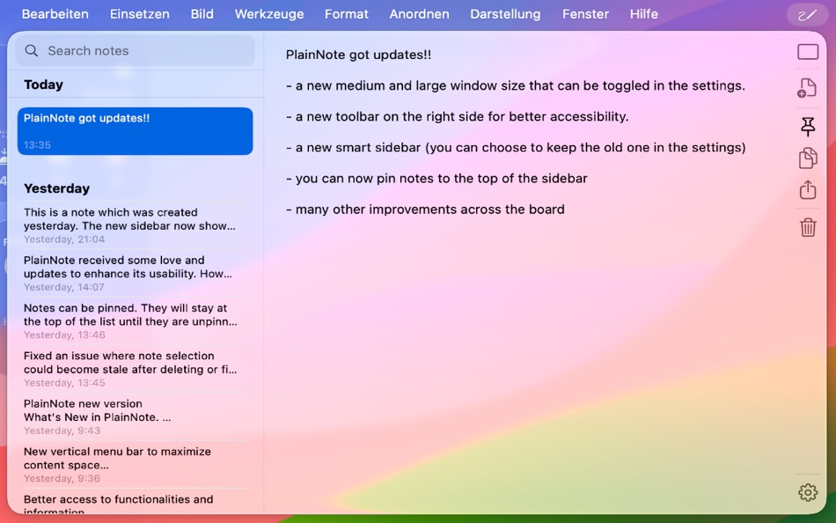Viewport: 836px width, 523px height.
Task: Click the line about new smart sidebar
Action: click(516, 147)
